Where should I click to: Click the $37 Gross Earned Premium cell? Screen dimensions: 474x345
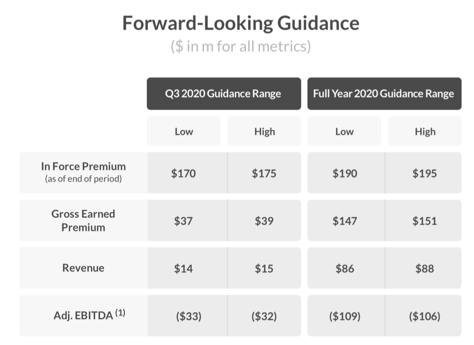tap(184, 221)
